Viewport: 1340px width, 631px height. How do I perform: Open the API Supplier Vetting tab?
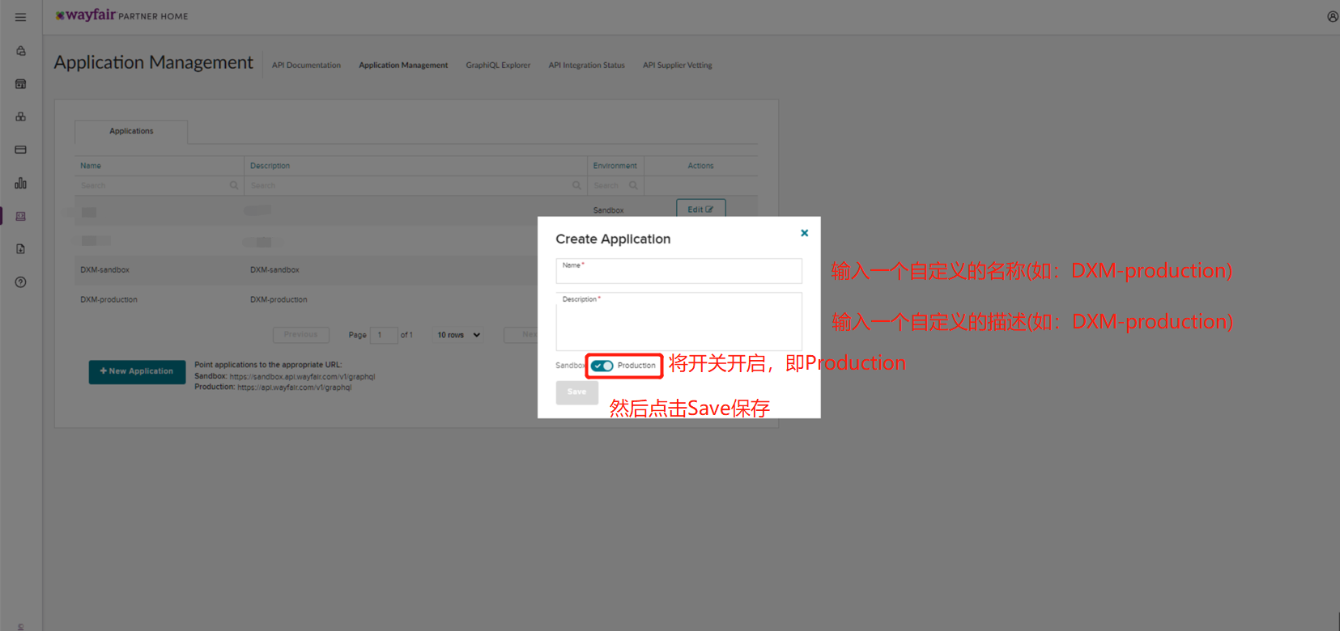(x=678, y=66)
